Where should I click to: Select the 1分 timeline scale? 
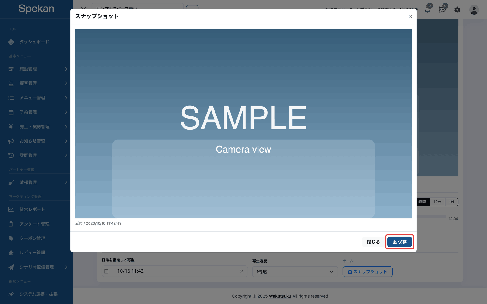pyautogui.click(x=452, y=202)
